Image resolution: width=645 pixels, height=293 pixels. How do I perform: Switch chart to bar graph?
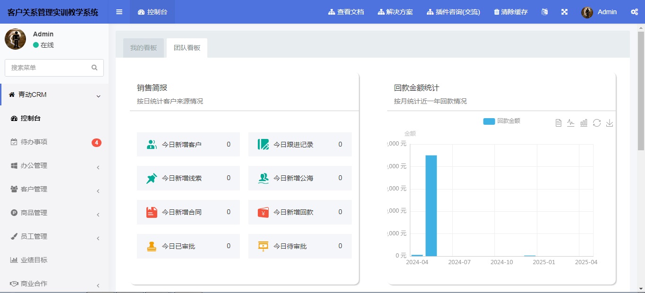[584, 123]
